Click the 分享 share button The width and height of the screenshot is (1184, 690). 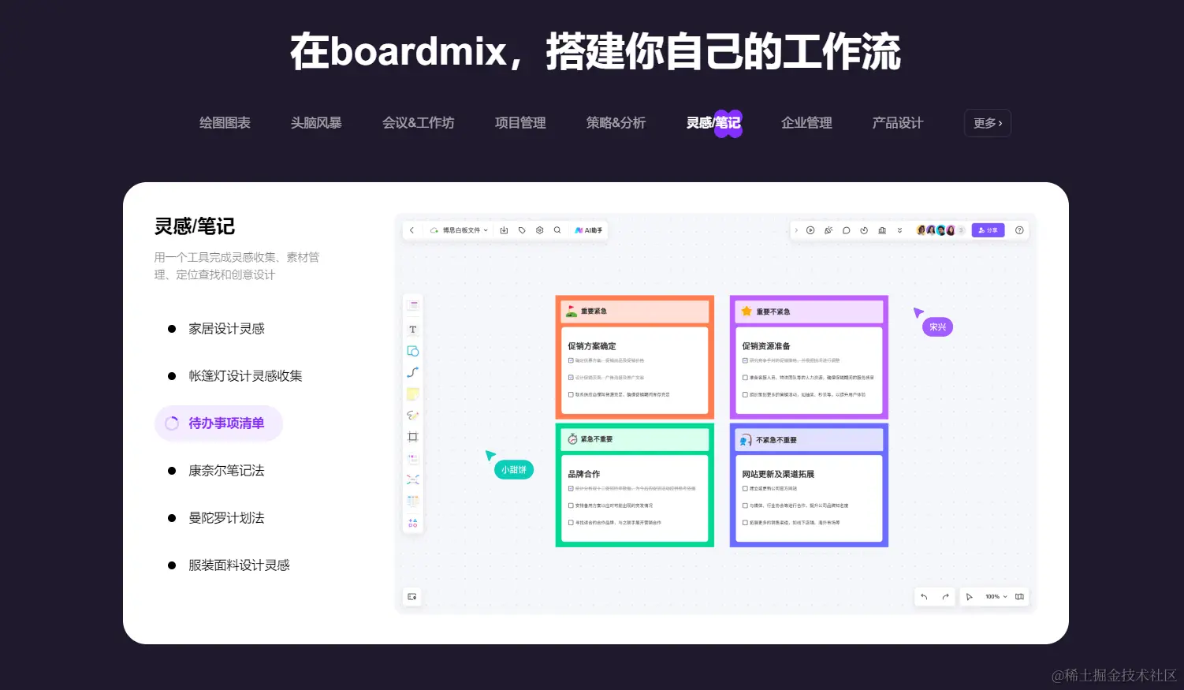click(989, 229)
